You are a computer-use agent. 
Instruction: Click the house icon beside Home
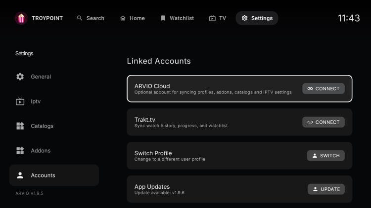123,18
